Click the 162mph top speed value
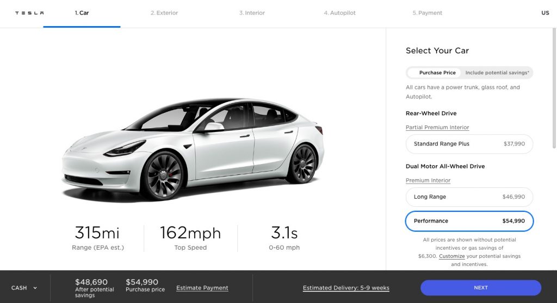The width and height of the screenshot is (557, 303). (190, 233)
